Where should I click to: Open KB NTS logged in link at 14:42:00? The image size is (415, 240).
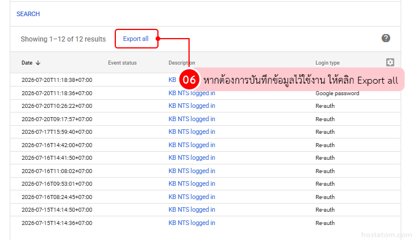click(192, 145)
